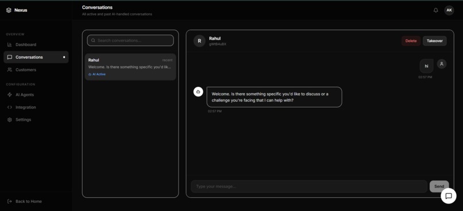Click the Dashboard chart icon

click(10, 45)
